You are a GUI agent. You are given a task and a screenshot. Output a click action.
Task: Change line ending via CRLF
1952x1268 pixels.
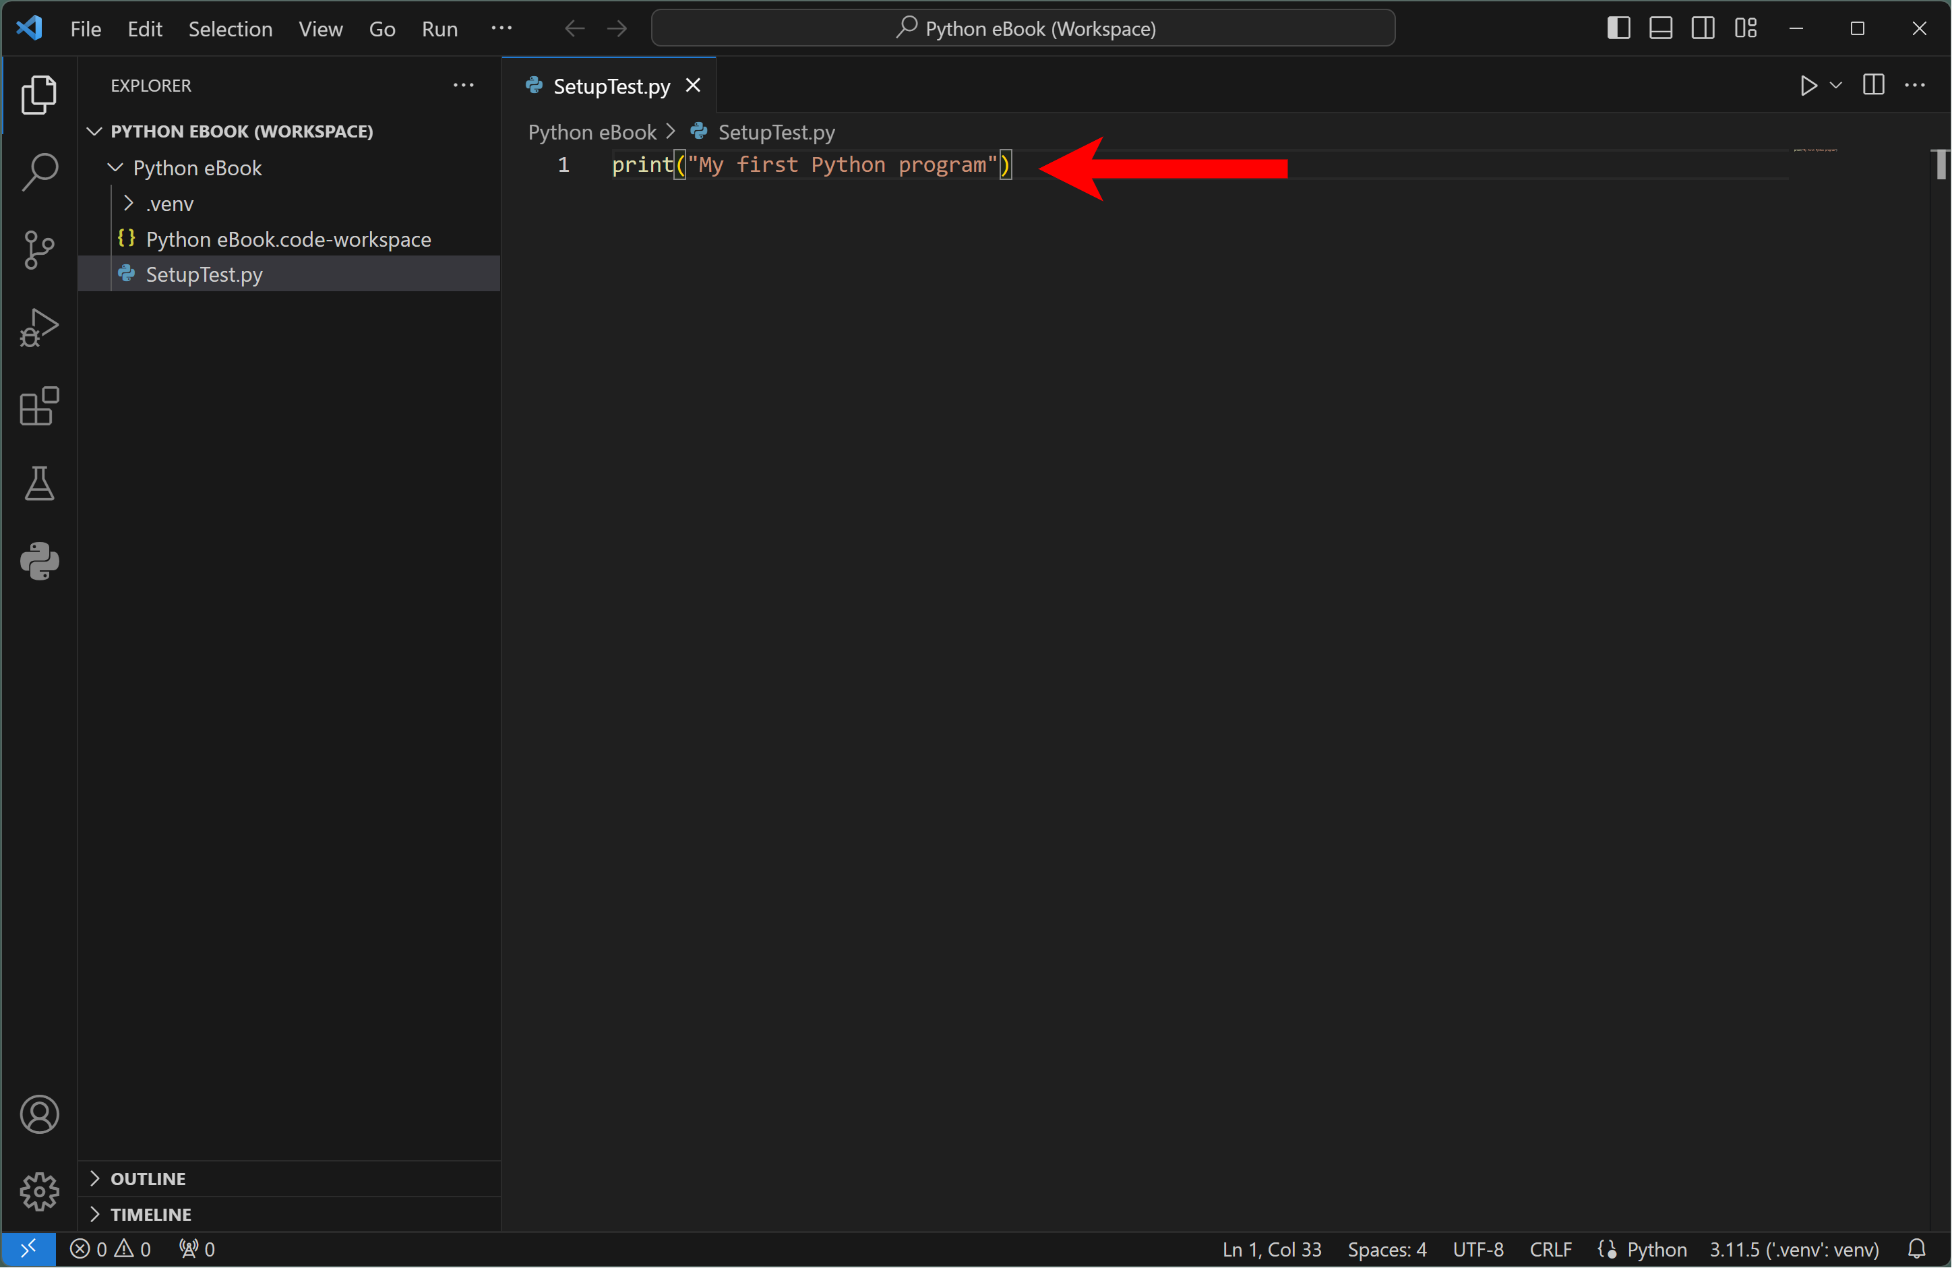[x=1550, y=1249]
